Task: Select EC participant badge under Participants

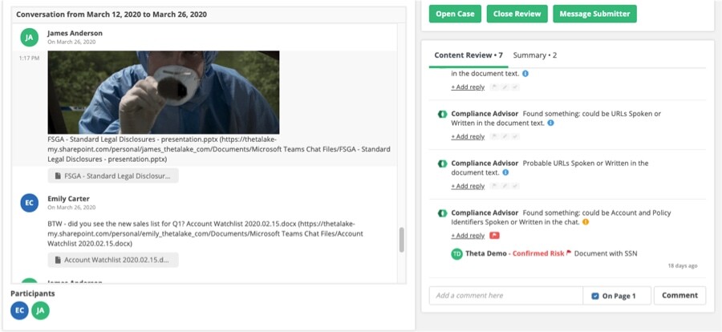Action: point(19,310)
